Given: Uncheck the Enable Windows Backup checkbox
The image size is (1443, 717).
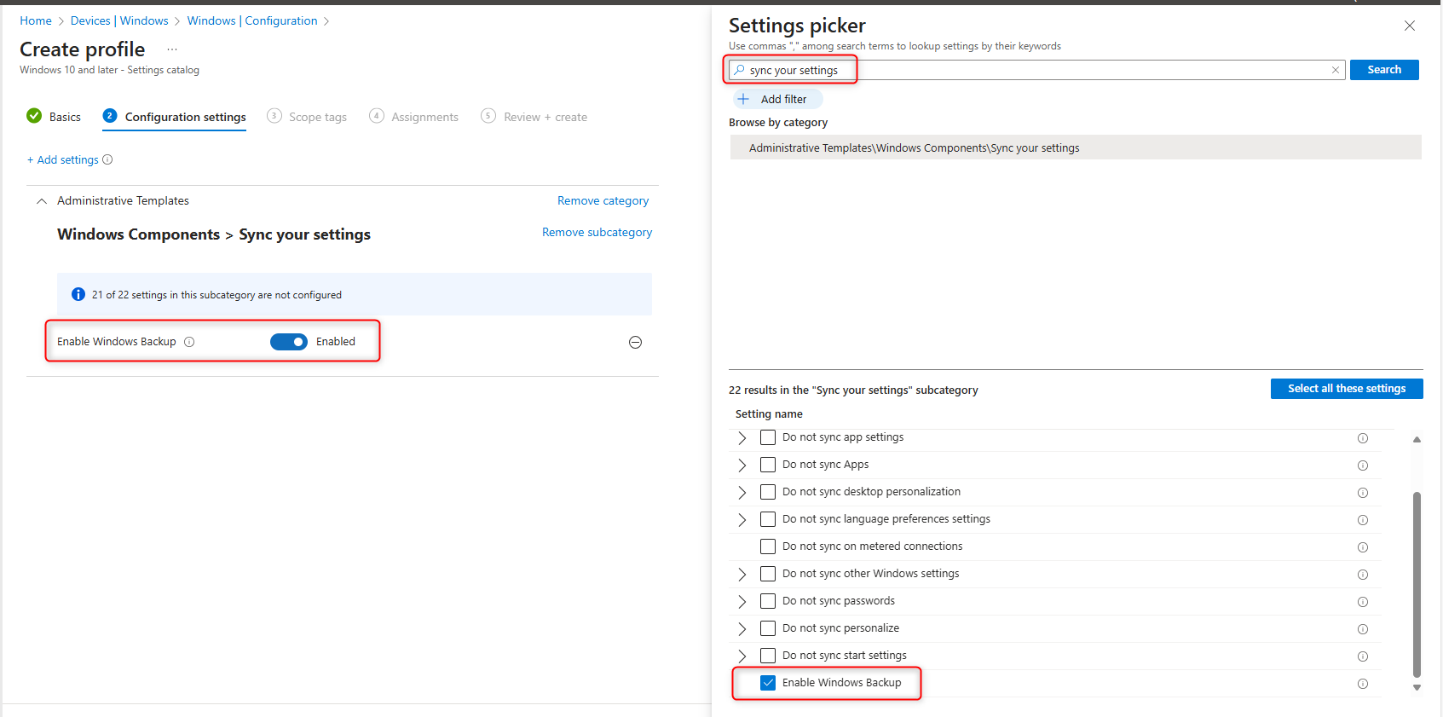Looking at the screenshot, I should click(768, 683).
